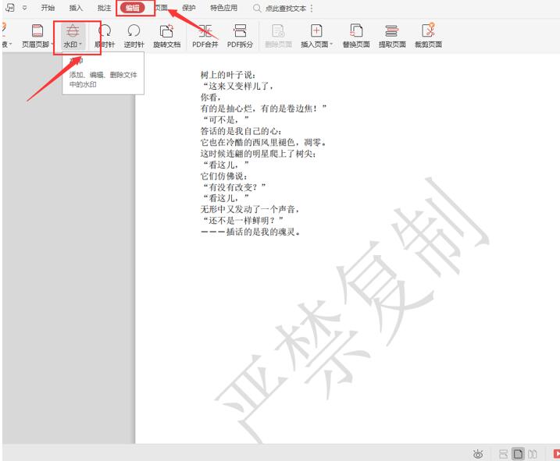Screen dimensions: 560x461
Task: Click the line 你看，
Action: click(x=211, y=97)
